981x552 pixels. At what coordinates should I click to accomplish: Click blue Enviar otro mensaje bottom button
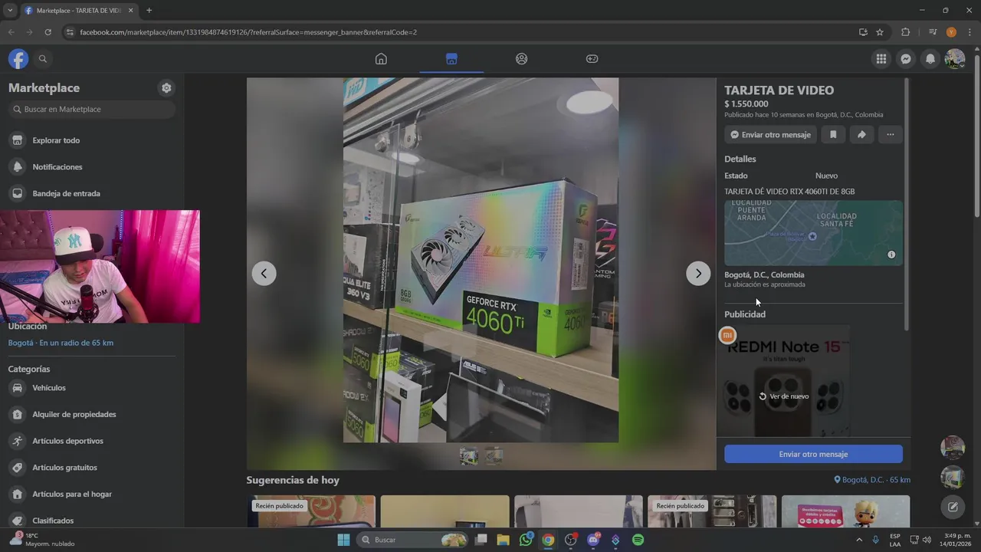(813, 454)
